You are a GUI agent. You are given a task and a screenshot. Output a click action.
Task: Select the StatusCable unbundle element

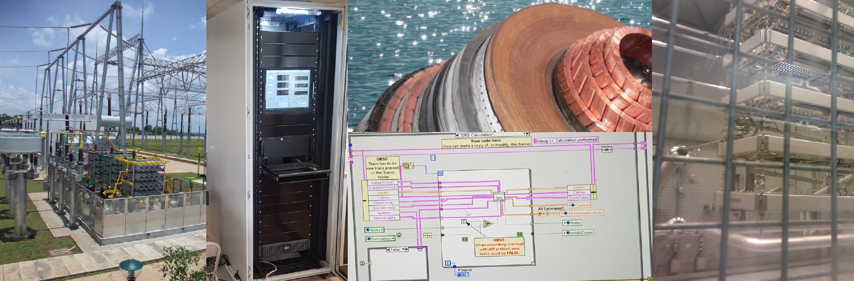coord(384,218)
